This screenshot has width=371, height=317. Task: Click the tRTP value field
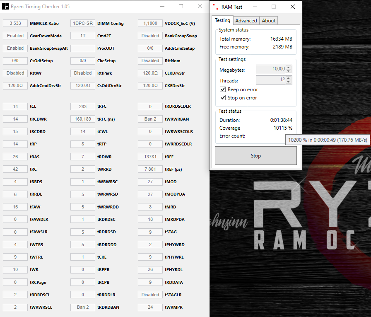83,144
